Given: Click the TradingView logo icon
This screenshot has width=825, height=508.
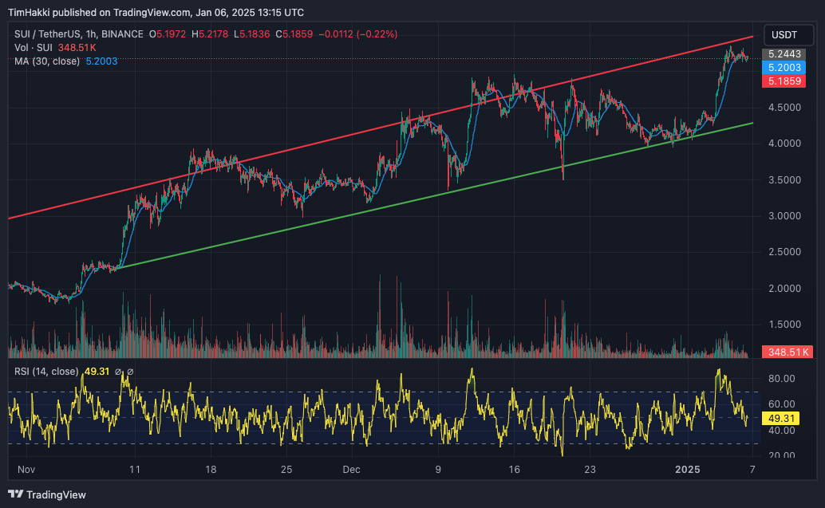Looking at the screenshot, I should (x=16, y=494).
